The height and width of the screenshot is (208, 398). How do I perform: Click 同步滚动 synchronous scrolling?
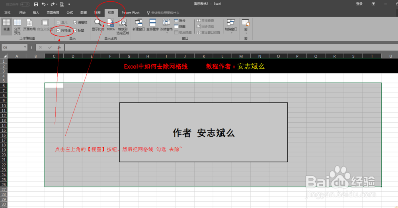coord(205,26)
